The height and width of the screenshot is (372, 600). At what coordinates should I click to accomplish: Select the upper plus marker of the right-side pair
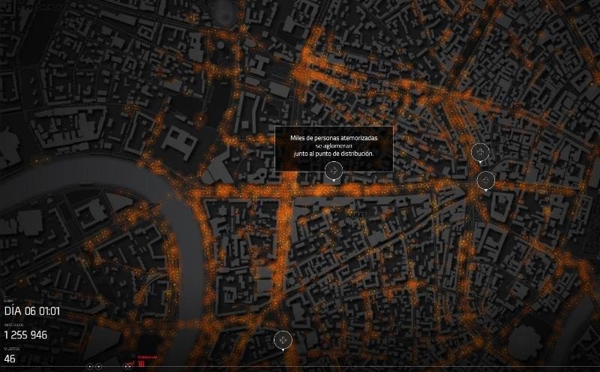(478, 153)
